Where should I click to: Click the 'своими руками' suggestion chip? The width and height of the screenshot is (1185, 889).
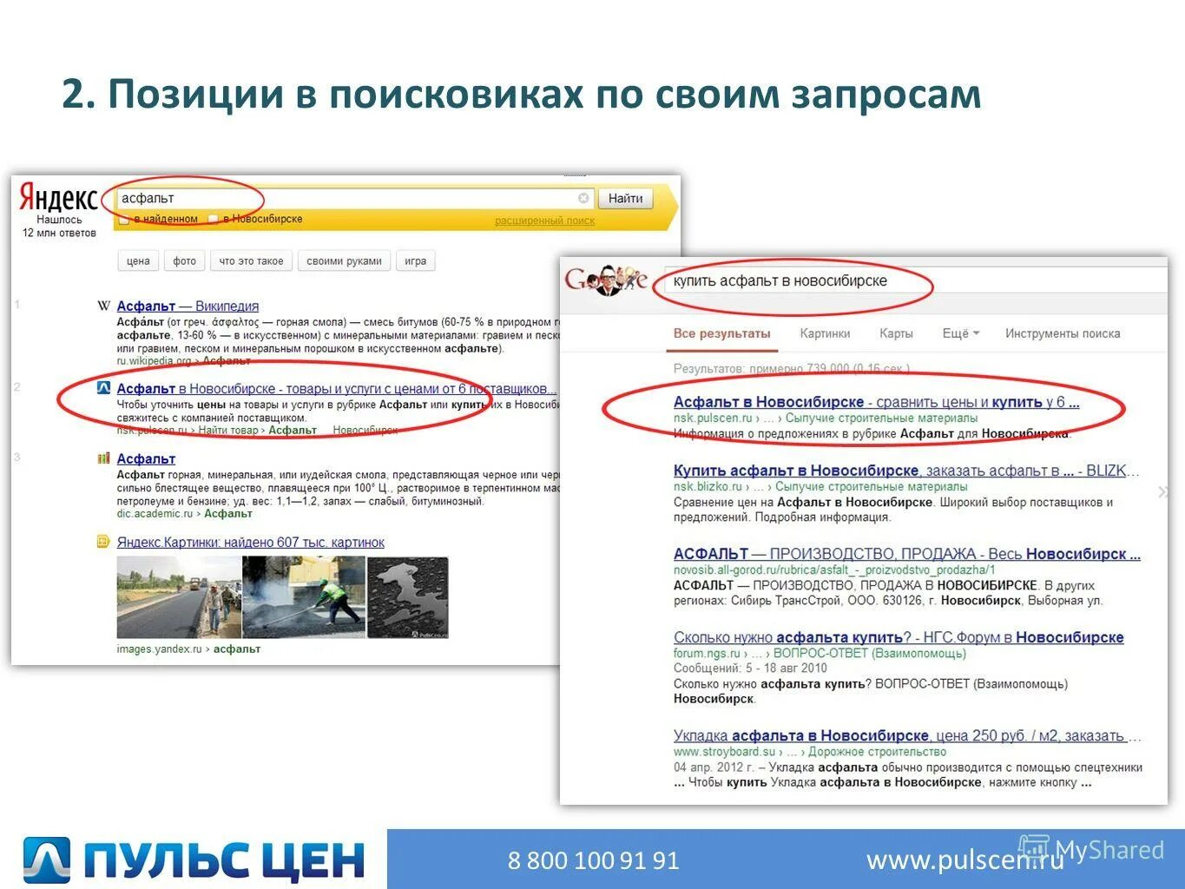point(344,261)
